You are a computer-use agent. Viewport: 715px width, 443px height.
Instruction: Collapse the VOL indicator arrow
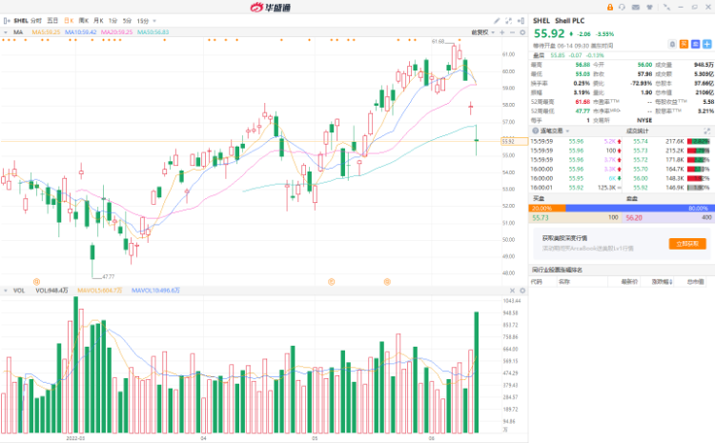[6, 291]
